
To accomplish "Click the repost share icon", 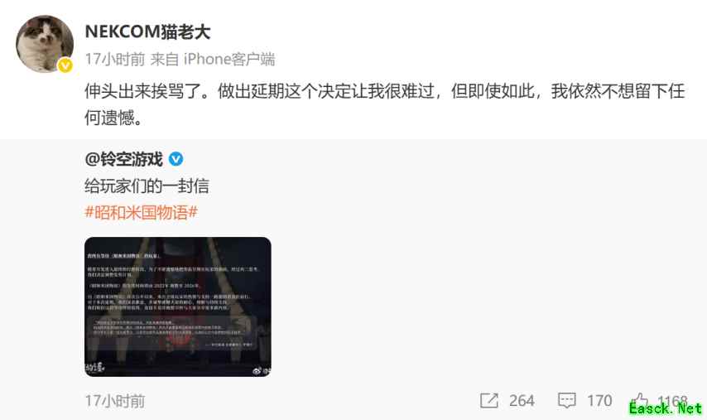I will pyautogui.click(x=489, y=400).
